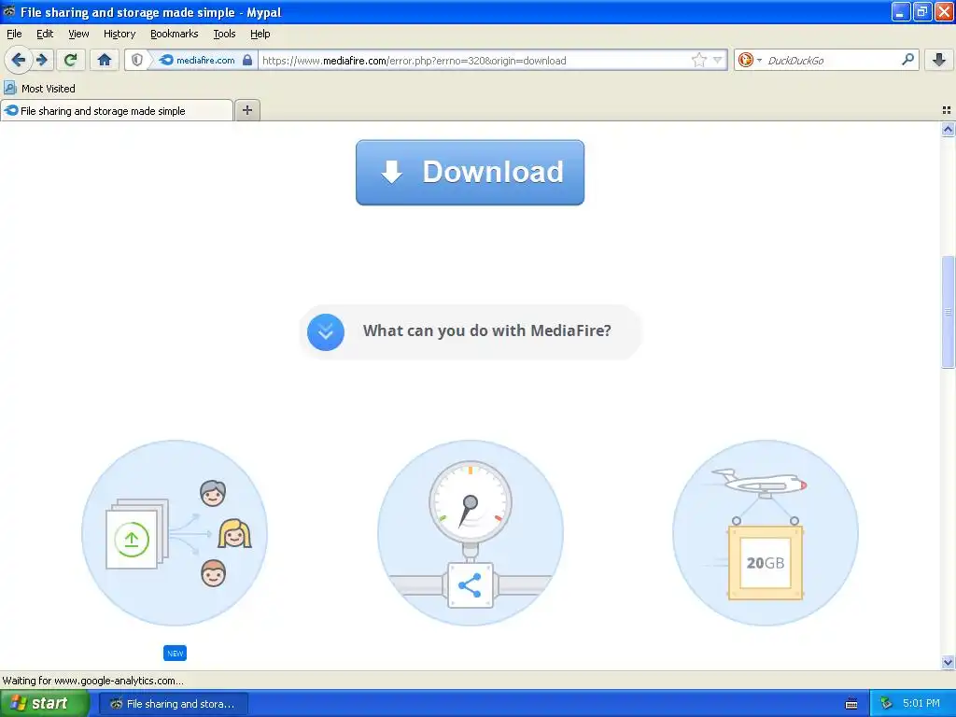Click the on-screen keyboard tray icon

(x=851, y=704)
